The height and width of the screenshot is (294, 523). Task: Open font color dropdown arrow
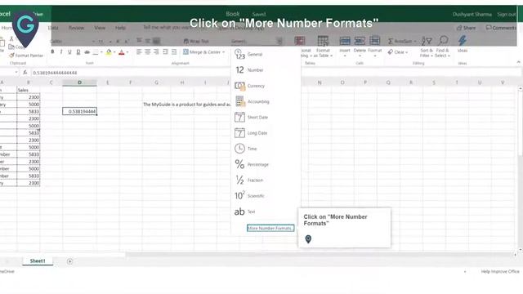tap(127, 52)
